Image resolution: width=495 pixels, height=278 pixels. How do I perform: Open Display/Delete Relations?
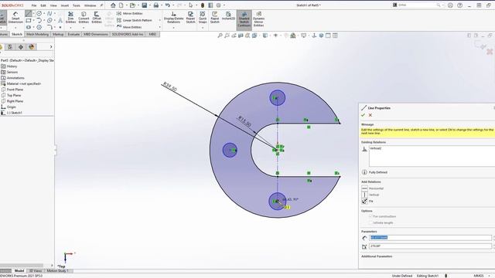[173, 18]
